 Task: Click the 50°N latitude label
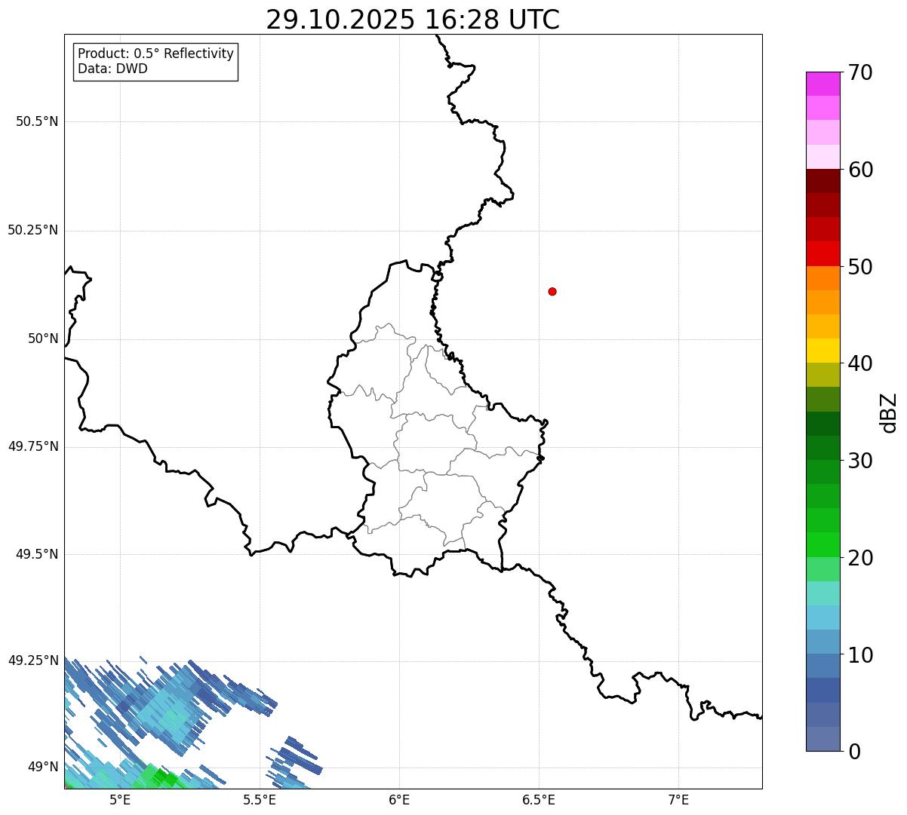point(43,339)
